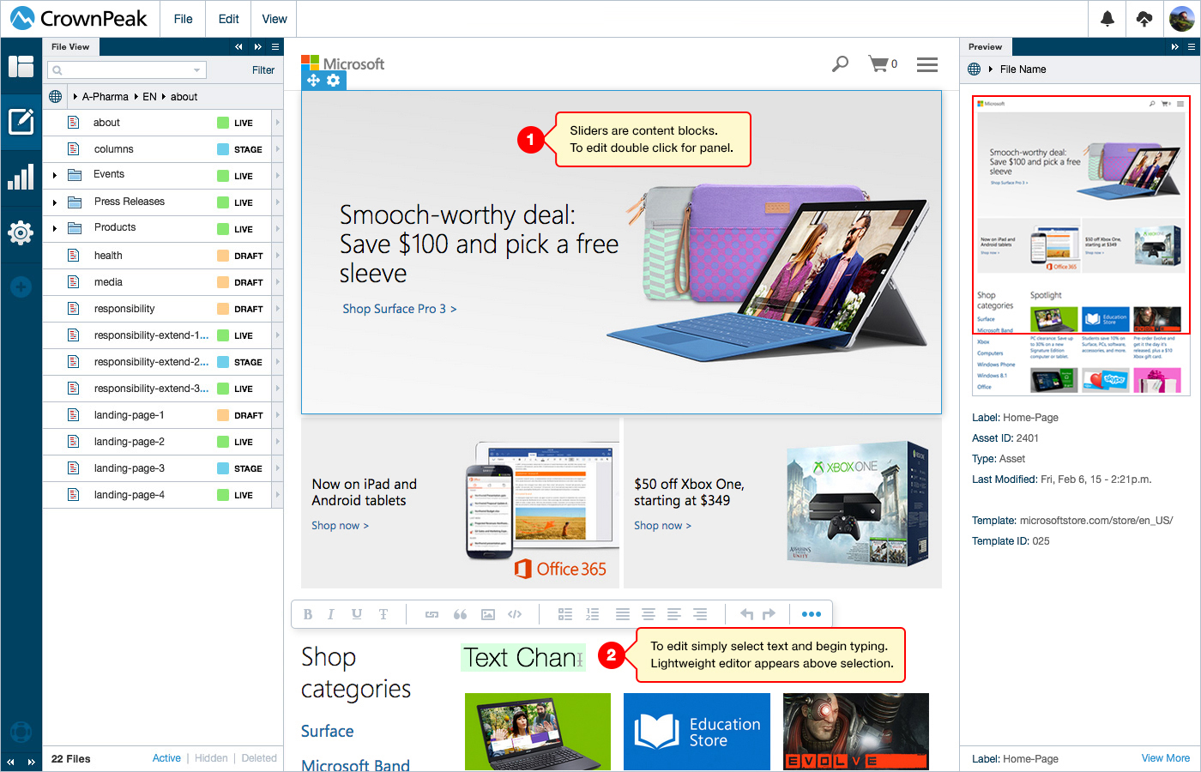Viewport: 1201px width, 772px height.
Task: Apply underline formatting in the editor toolbar
Action: 357,614
